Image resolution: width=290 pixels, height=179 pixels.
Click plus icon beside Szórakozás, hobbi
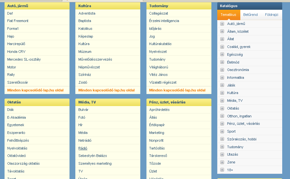pos(222,139)
